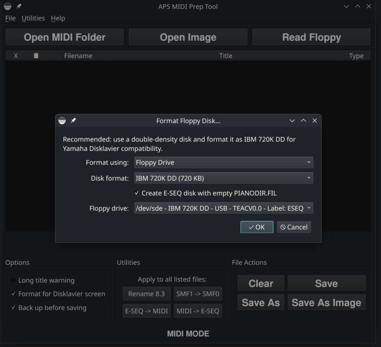The image size is (381, 347).
Task: Click the Save As button
Action: point(261,302)
